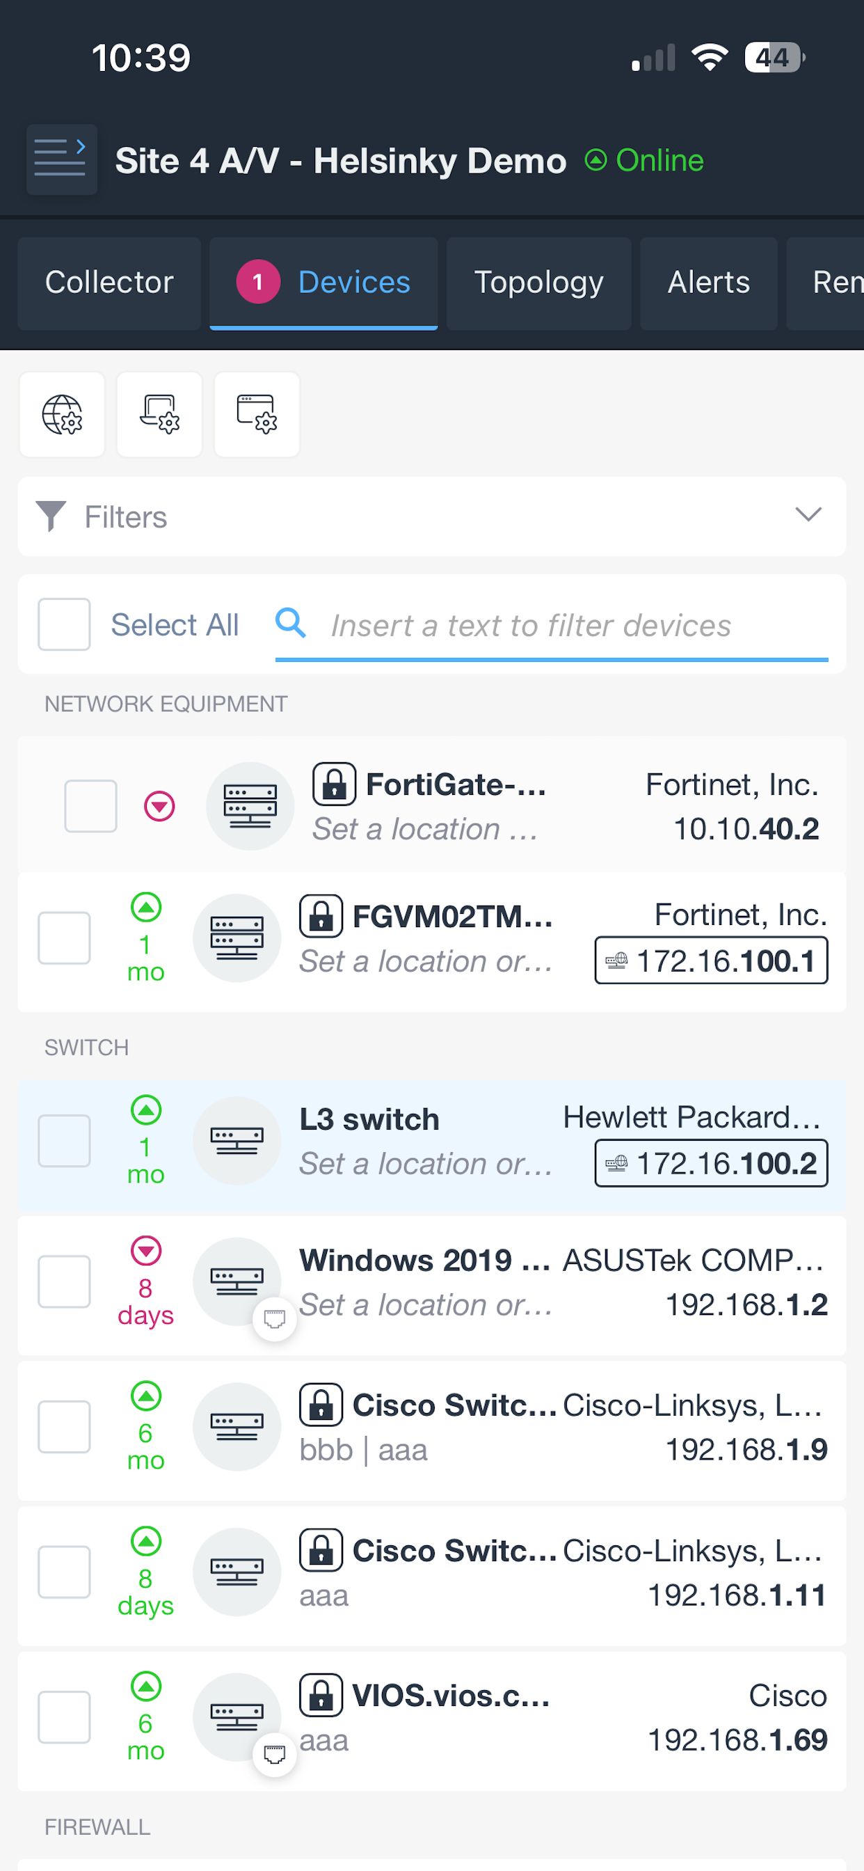Click ASUSTek COMP vendor text
This screenshot has width=864, height=1871.
694,1260
